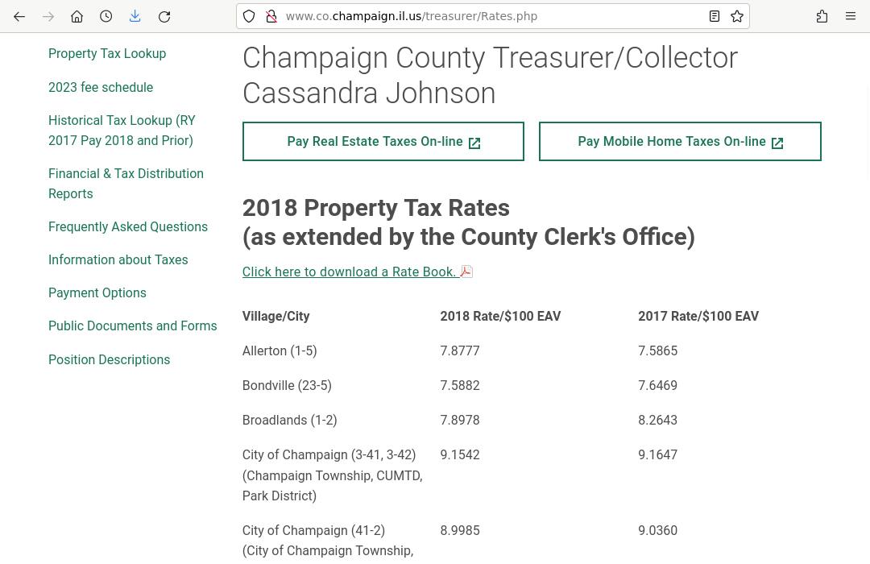Toggle reader view in address bar
Image resolution: width=870 pixels, height=564 pixels.
click(x=715, y=16)
